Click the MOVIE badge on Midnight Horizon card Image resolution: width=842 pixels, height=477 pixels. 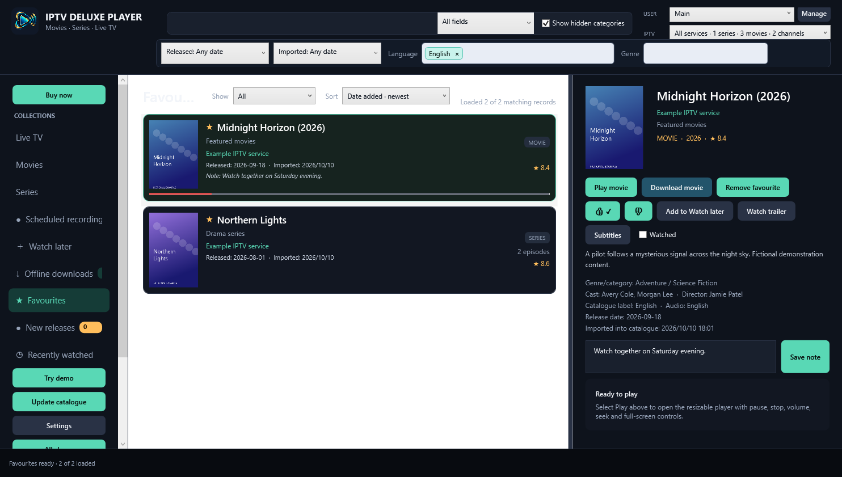pyautogui.click(x=537, y=142)
